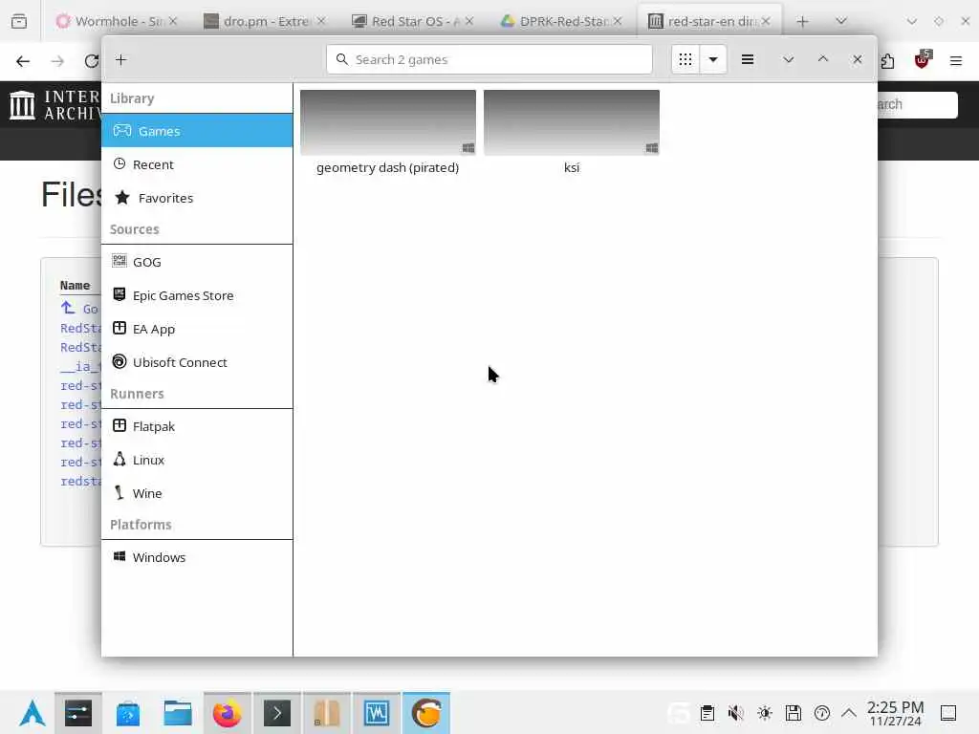
Task: Filter by Flatpak runner
Action: 197,426
